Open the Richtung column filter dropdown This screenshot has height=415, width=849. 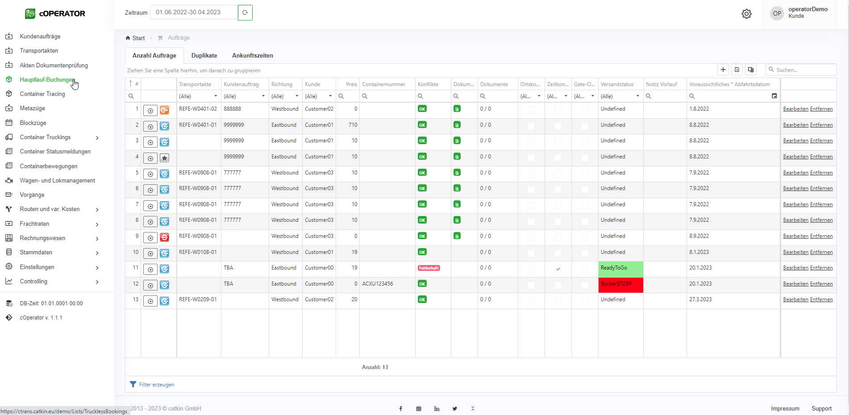click(x=296, y=96)
